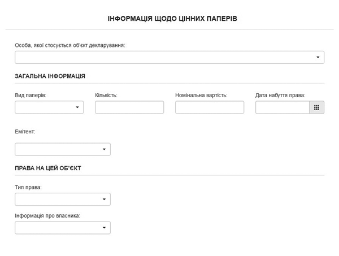The width and height of the screenshot is (339, 256).
Task: Click the 'Інформація про власника:' label
Action: point(47,215)
